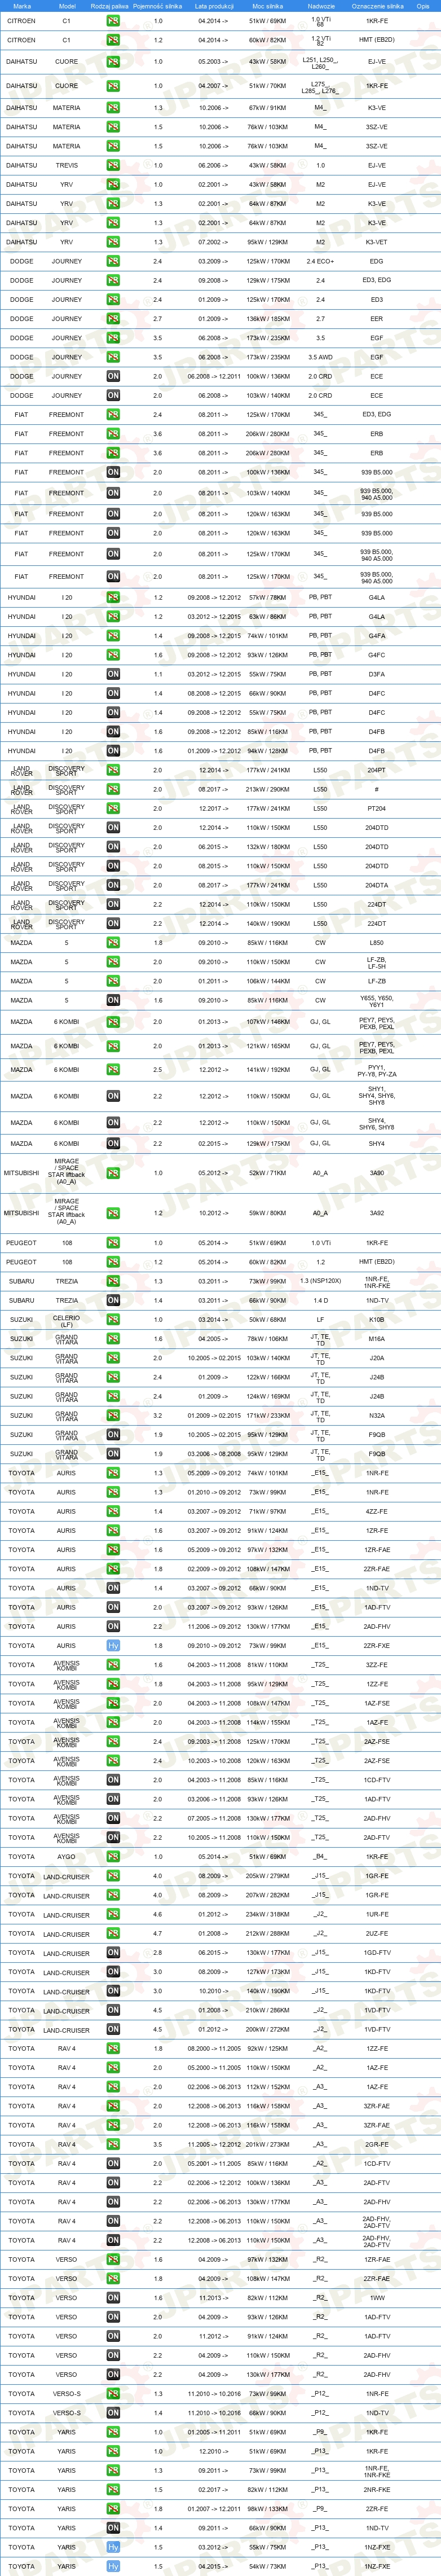
Task: Click the petrol icon in the Daihatsu YRV K3-VET row
Action: 113,242
